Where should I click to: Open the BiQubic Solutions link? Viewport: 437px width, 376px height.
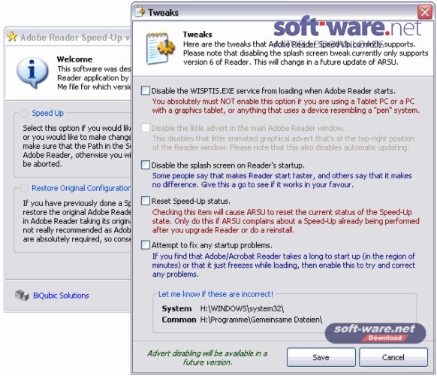pyautogui.click(x=61, y=296)
